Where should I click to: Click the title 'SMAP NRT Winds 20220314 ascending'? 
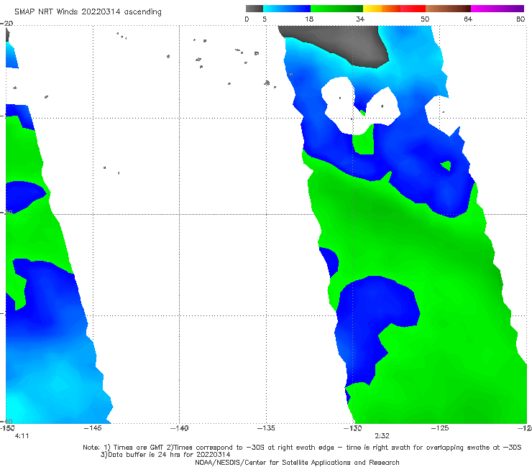click(x=88, y=12)
